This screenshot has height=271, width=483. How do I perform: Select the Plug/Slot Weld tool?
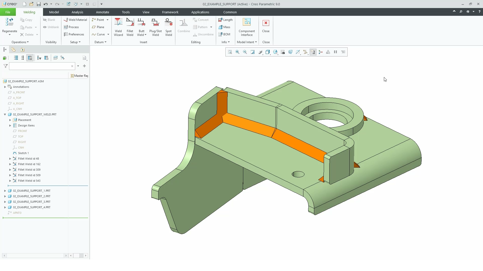(155, 27)
